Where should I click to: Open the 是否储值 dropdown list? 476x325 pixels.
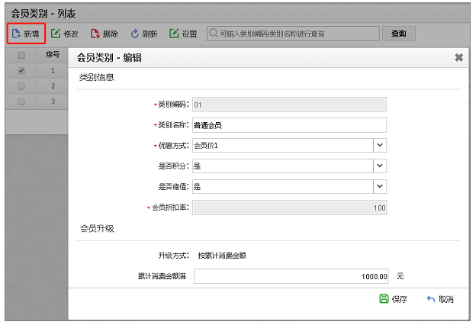(x=379, y=186)
